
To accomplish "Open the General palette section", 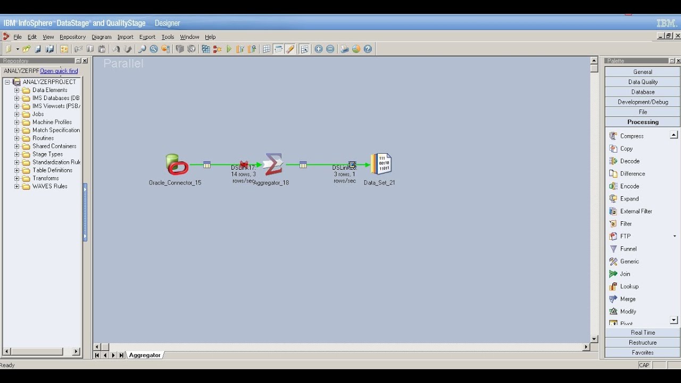I will point(643,72).
